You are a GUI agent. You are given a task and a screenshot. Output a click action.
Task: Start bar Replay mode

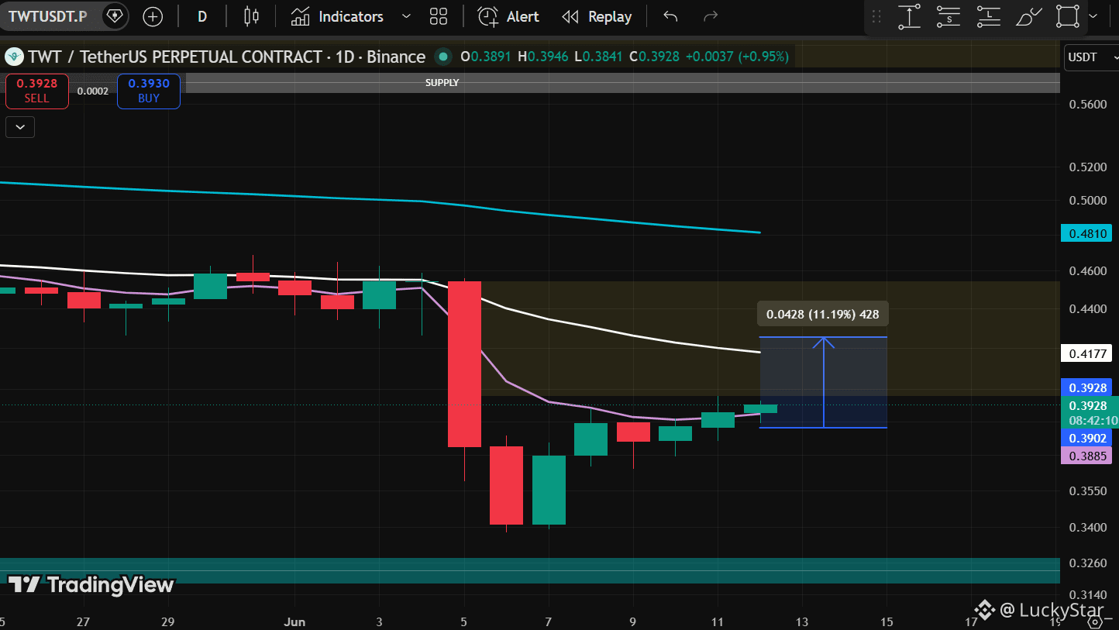click(597, 16)
